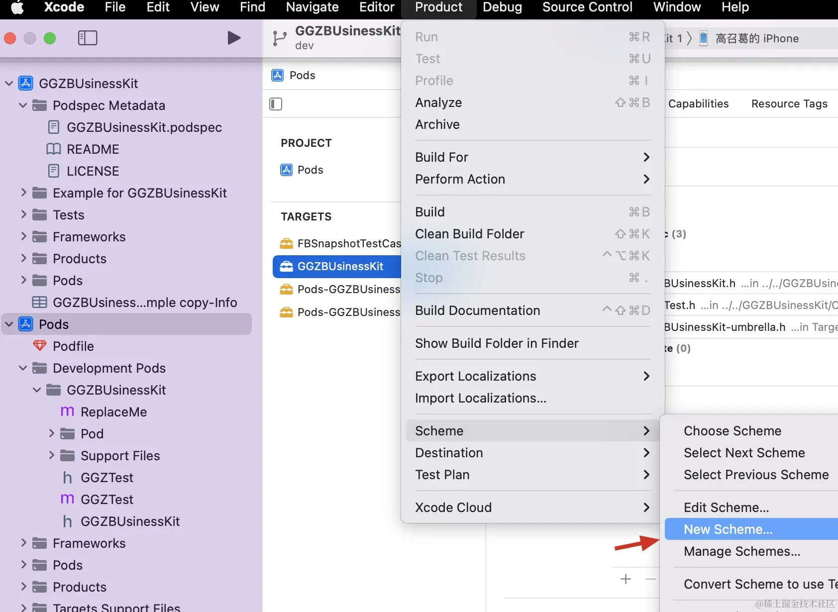Open the Debug menu
Viewport: 838px width, 612px height.
pyautogui.click(x=502, y=7)
